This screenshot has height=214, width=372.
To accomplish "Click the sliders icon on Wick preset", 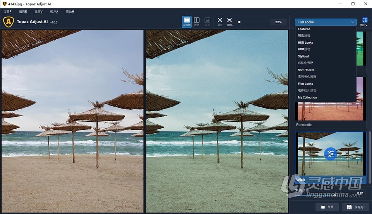I will click(330, 154).
